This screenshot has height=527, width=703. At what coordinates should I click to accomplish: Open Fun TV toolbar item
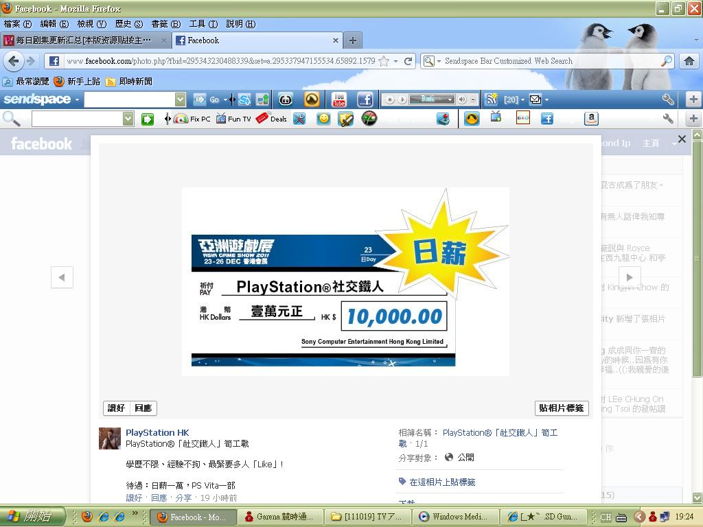[233, 119]
